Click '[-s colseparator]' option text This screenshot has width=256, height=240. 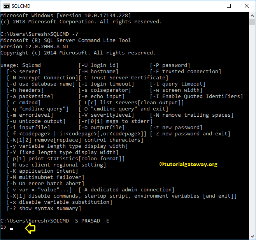[x=105, y=90]
